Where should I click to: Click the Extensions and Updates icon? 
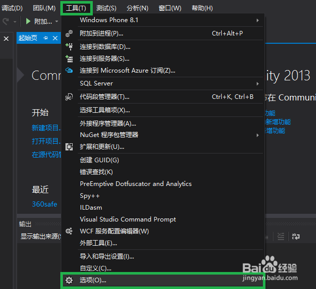click(69, 147)
